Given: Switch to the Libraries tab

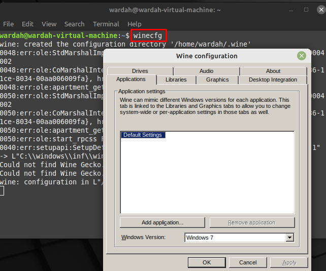Looking at the screenshot, I should click(176, 80).
